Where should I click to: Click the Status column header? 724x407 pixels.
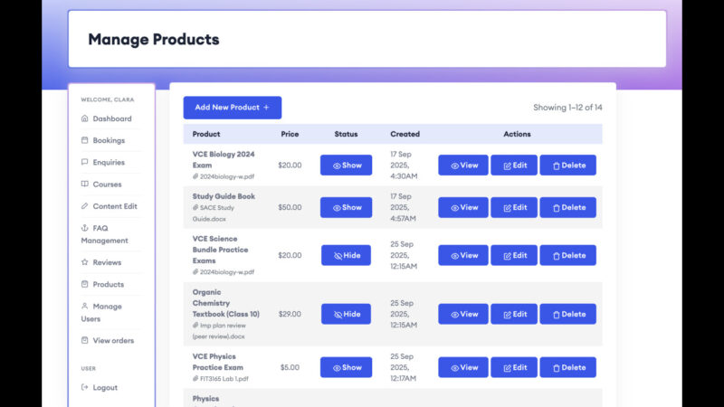[x=346, y=134]
